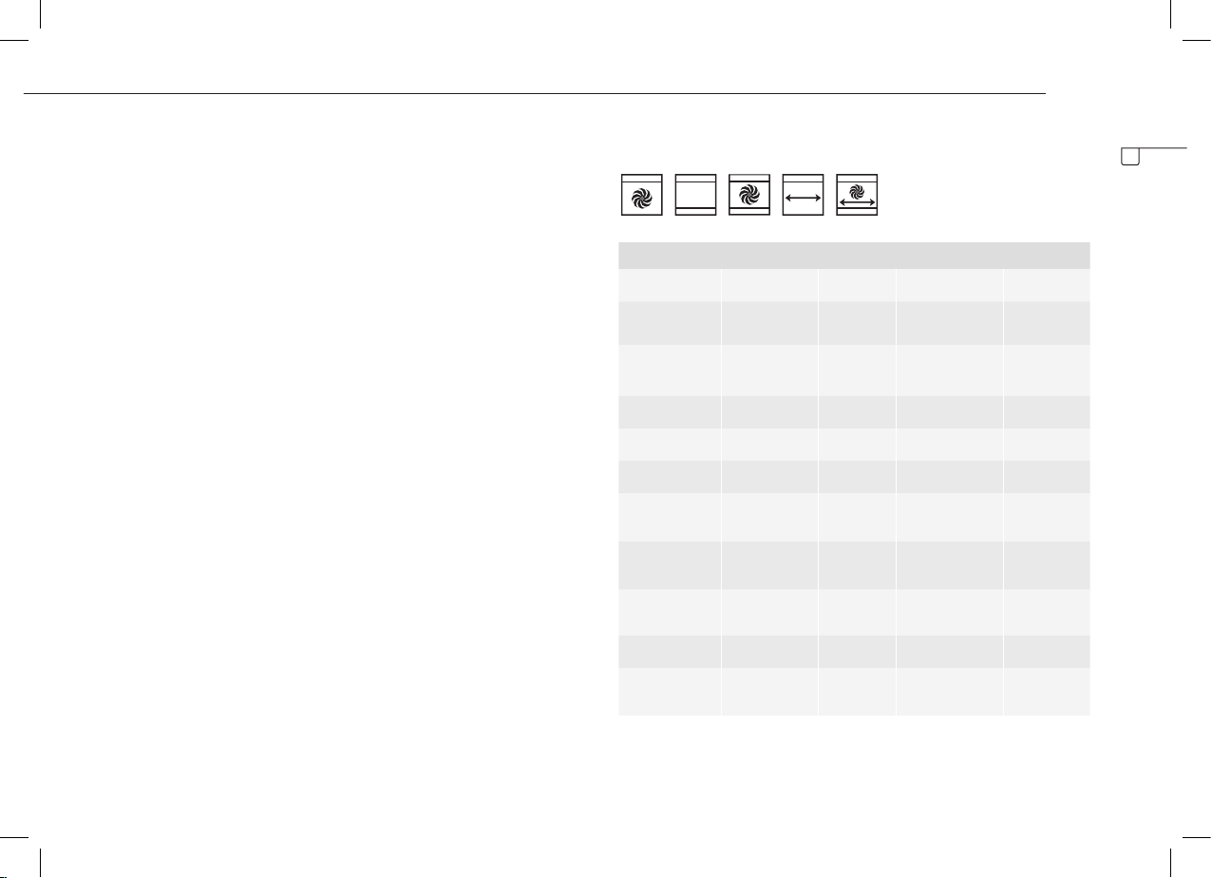The height and width of the screenshot is (878, 1212).
Task: Click first column cell in top table row
Action: pyautogui.click(x=669, y=284)
